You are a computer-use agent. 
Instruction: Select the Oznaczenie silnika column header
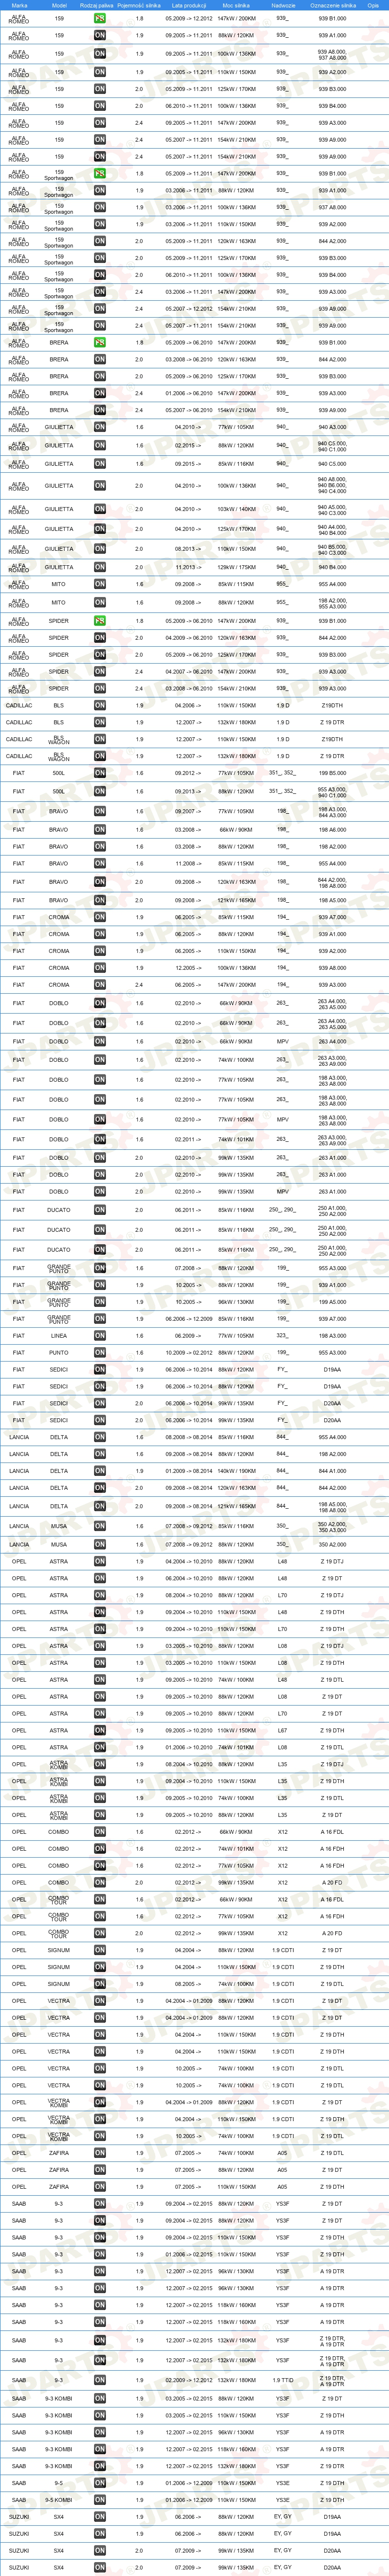[333, 5]
